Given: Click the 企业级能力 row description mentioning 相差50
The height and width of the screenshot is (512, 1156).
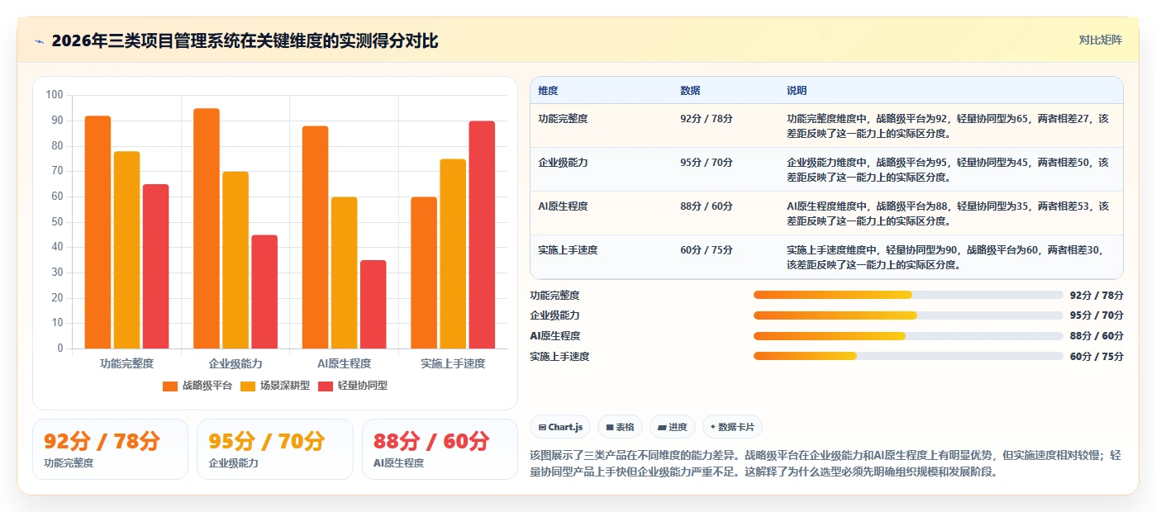Looking at the screenshot, I should click(948, 169).
